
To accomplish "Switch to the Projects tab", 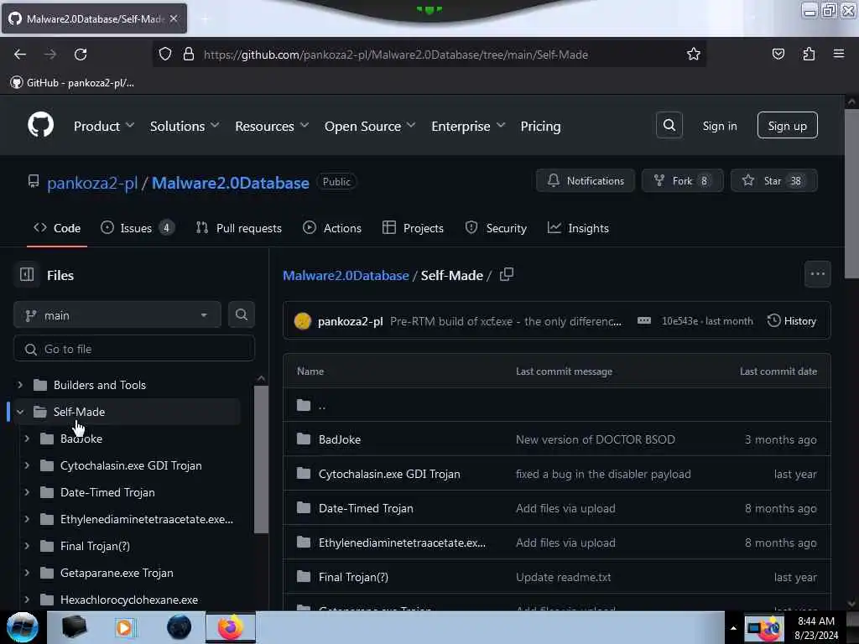I will pyautogui.click(x=413, y=228).
